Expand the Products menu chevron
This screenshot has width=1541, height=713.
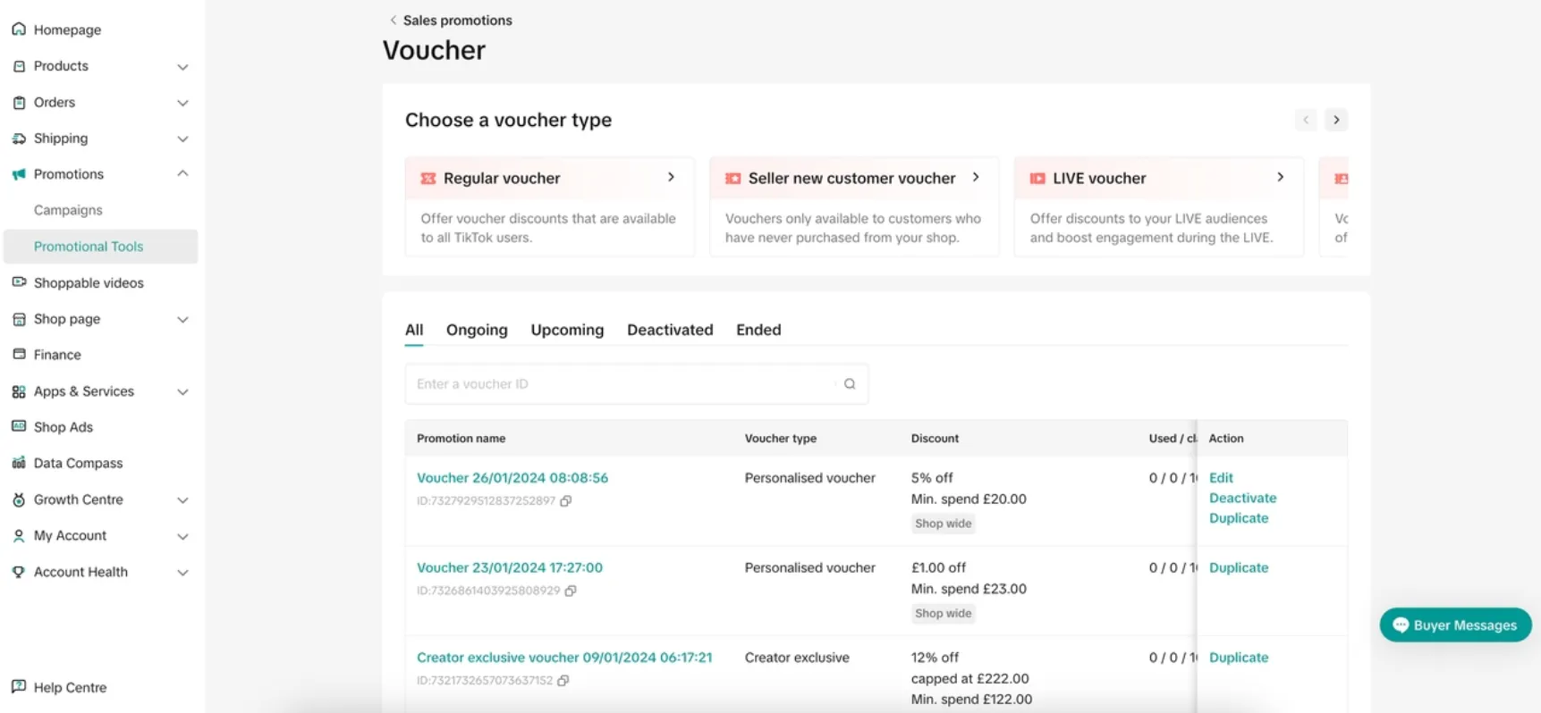click(182, 67)
